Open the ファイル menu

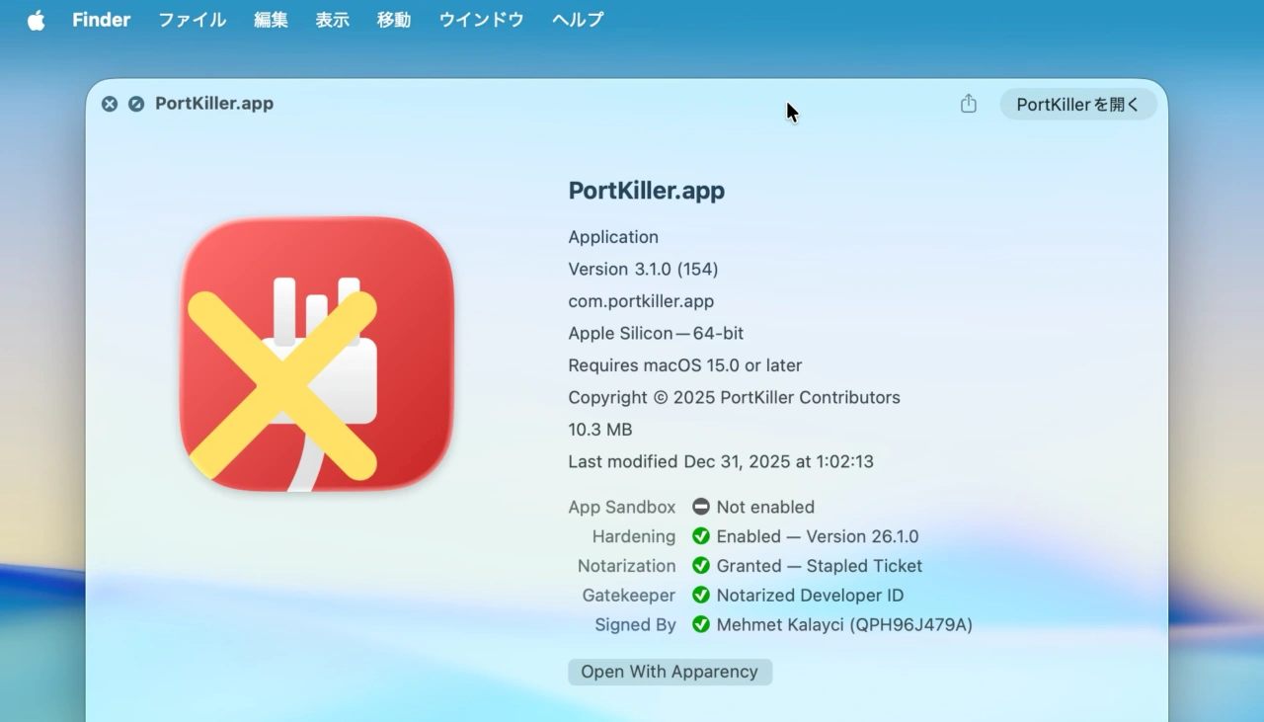(x=192, y=20)
